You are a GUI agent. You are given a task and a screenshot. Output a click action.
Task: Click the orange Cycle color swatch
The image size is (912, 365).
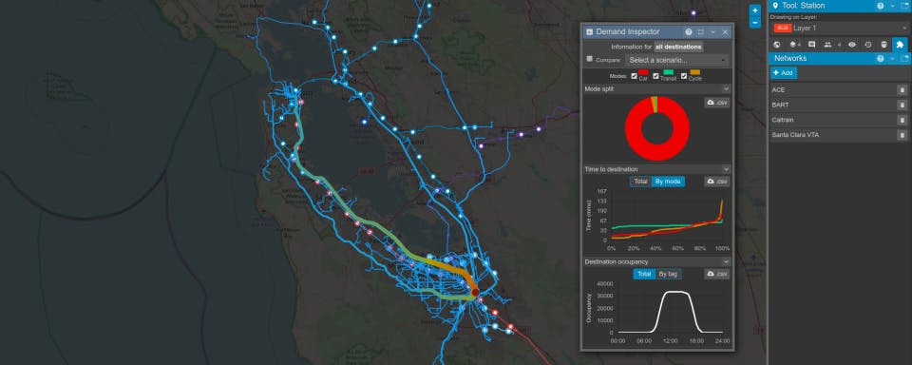[x=695, y=72]
